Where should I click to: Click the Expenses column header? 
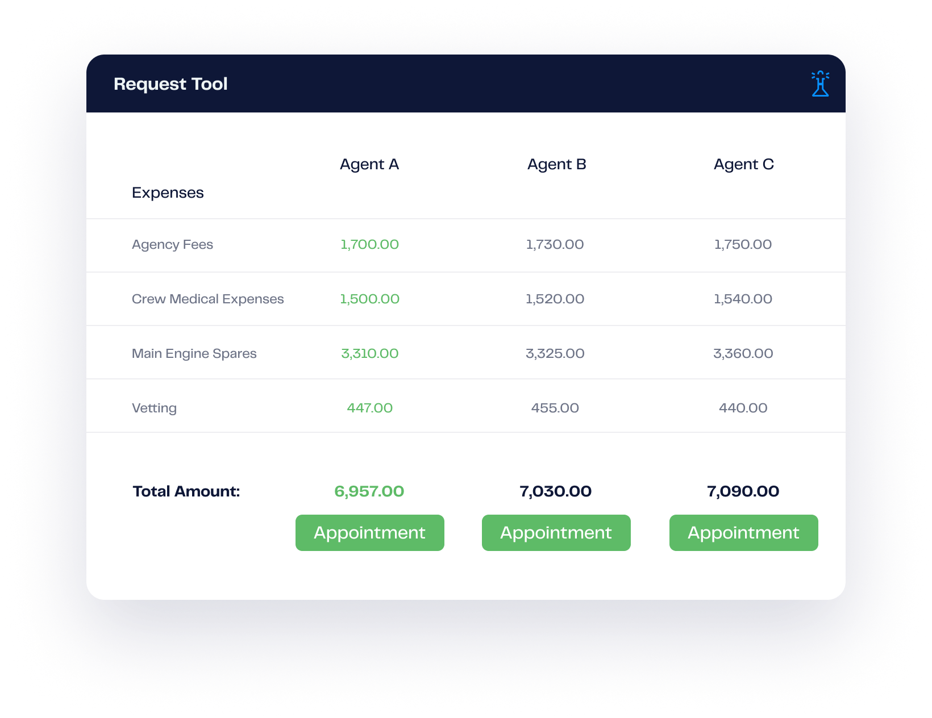(x=168, y=193)
